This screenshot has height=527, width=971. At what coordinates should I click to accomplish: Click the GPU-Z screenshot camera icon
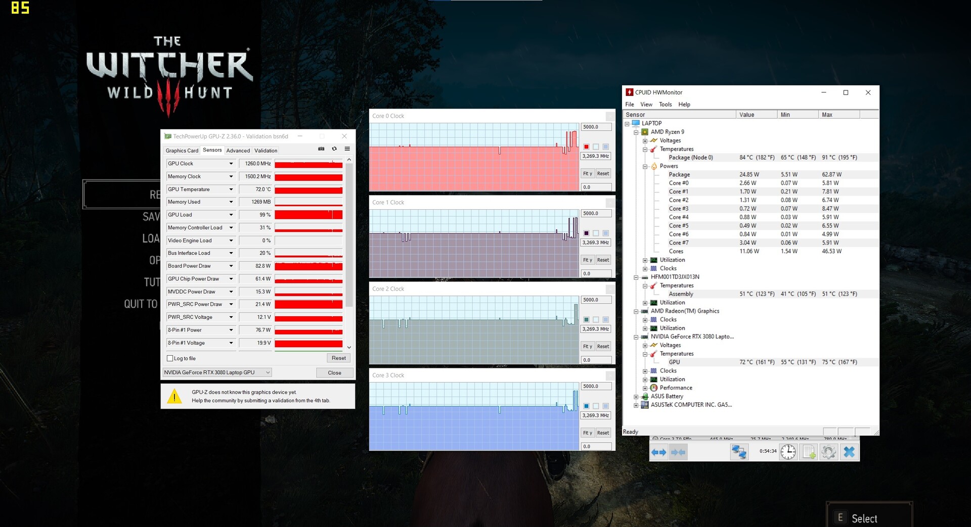coord(321,149)
